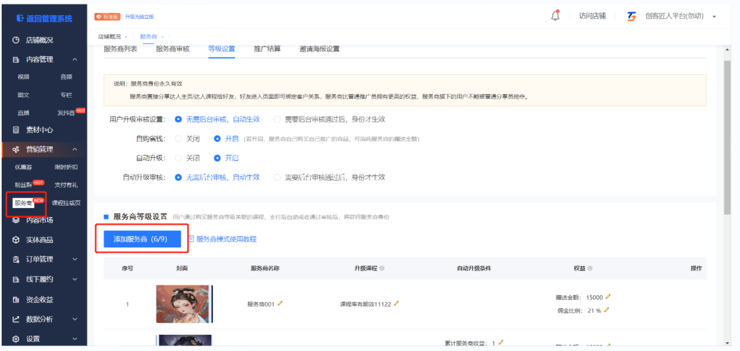
Task: Click the 升级为独立版 link
Action: pyautogui.click(x=140, y=17)
